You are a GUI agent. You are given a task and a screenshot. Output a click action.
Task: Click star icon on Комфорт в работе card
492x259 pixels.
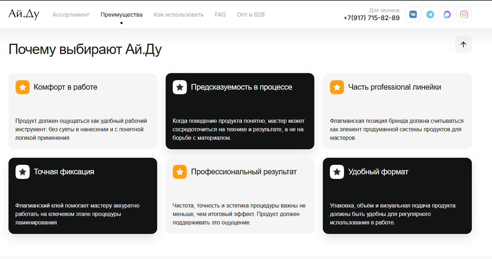(23, 87)
